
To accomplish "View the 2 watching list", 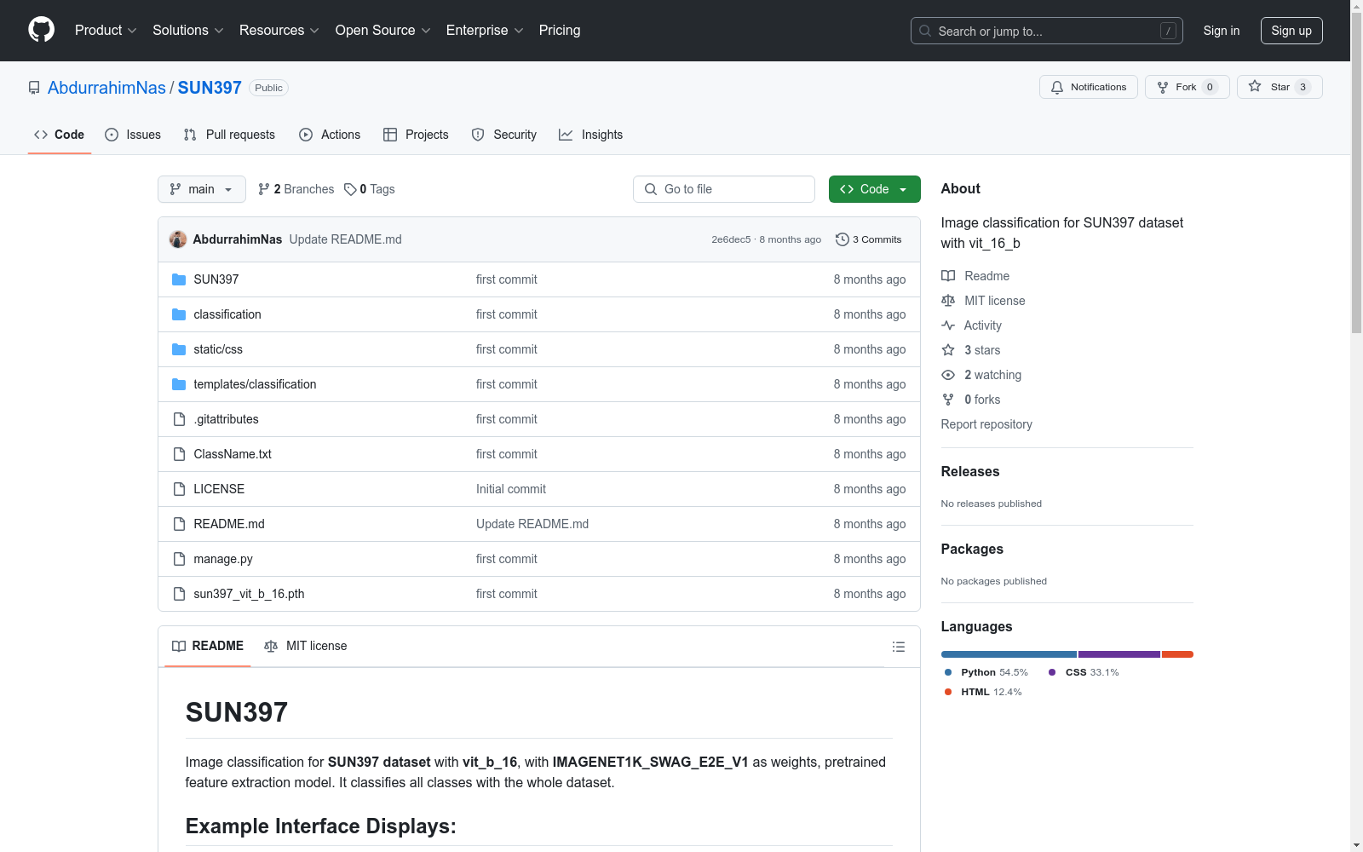I will [x=981, y=375].
